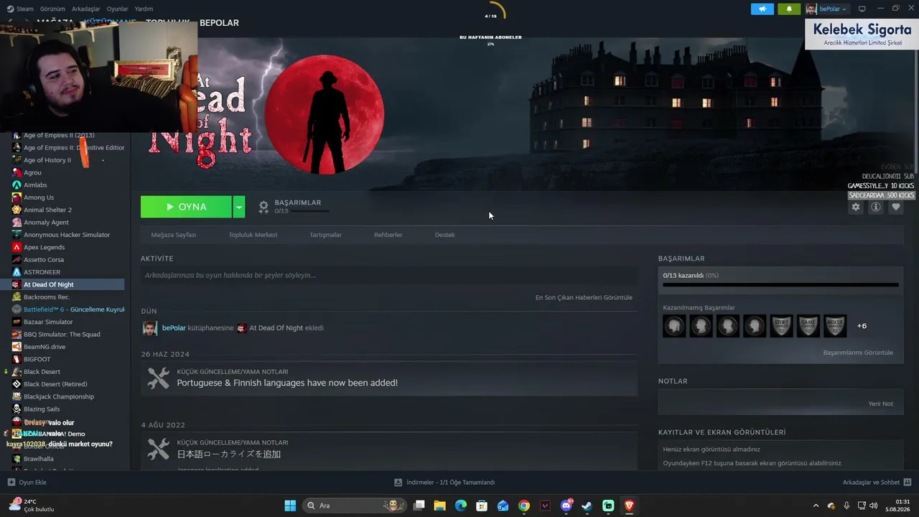Click Oyun Ekle add game button

[x=27, y=483]
